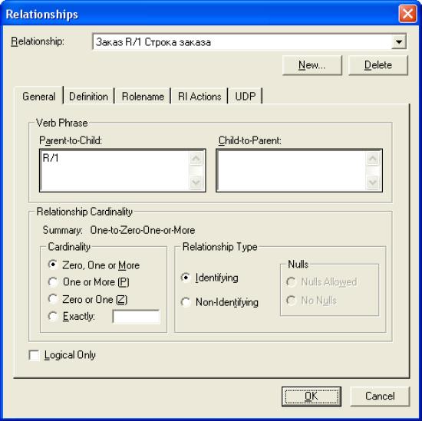This screenshot has width=422, height=421.
Task: Select the General tab
Action: pos(39,96)
